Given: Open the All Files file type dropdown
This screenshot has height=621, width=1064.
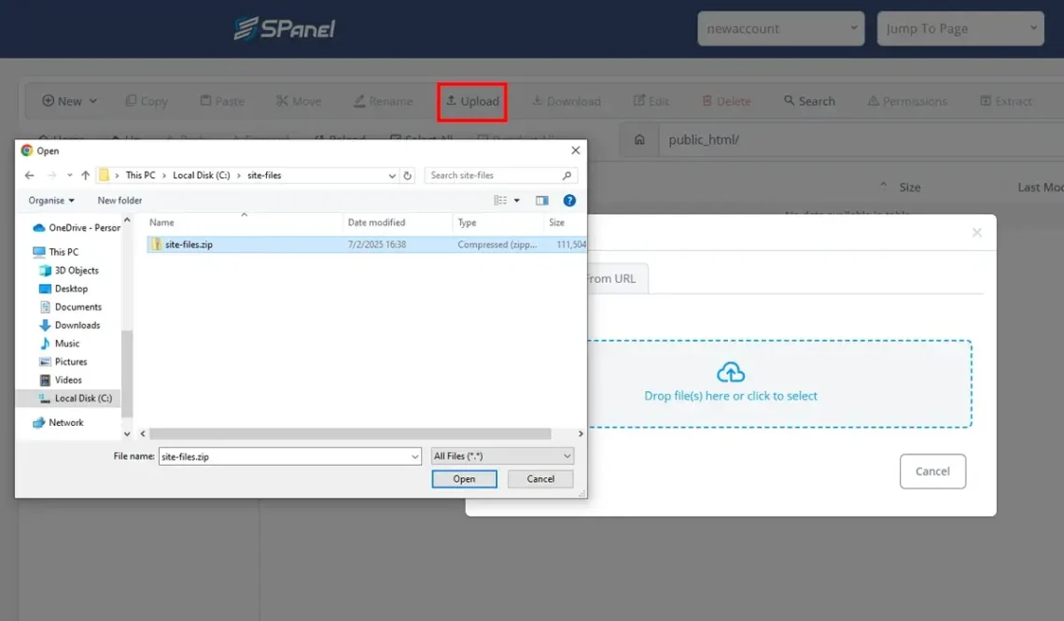Looking at the screenshot, I should (502, 455).
